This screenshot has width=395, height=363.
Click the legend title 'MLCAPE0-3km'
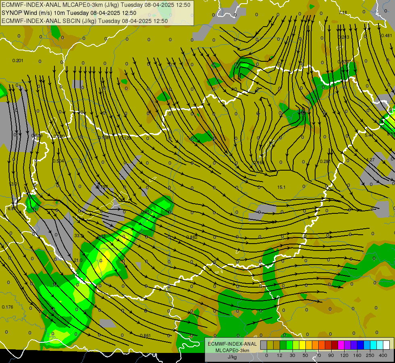232,350
